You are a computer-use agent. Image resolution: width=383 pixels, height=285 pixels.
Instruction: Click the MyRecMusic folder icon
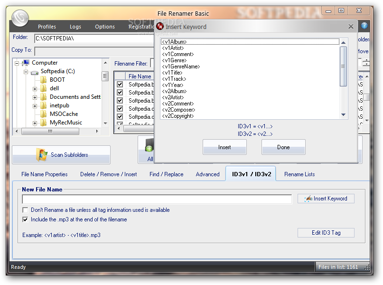pos(44,123)
